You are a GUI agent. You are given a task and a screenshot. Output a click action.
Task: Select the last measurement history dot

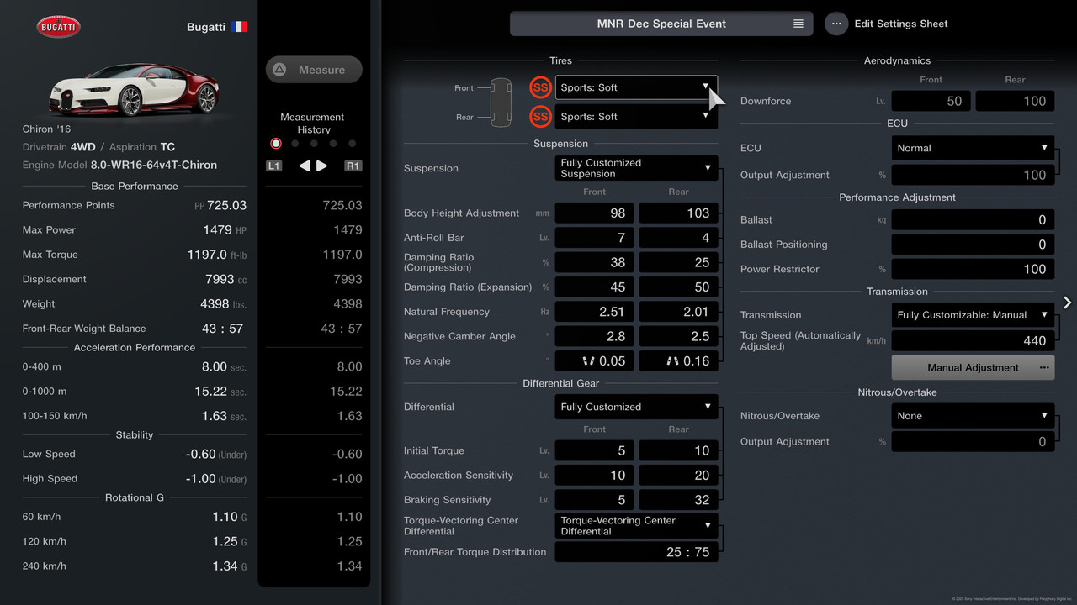coord(352,144)
